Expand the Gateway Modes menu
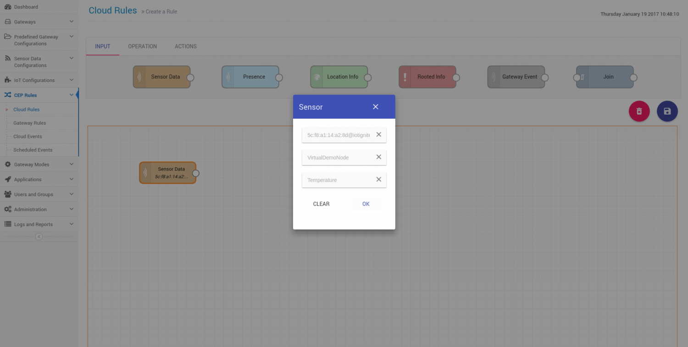The image size is (688, 347). tap(39, 165)
